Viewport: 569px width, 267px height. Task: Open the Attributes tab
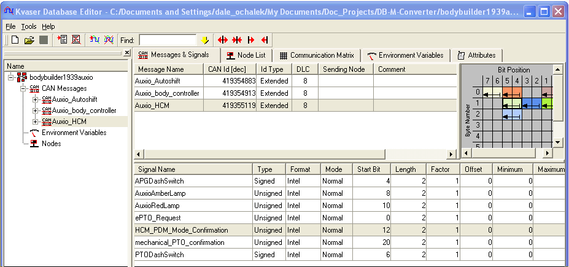pyautogui.click(x=476, y=55)
